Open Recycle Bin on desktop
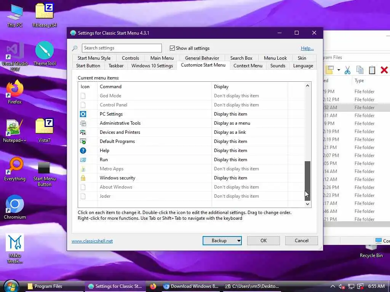The image size is (390, 292). [x=371, y=251]
